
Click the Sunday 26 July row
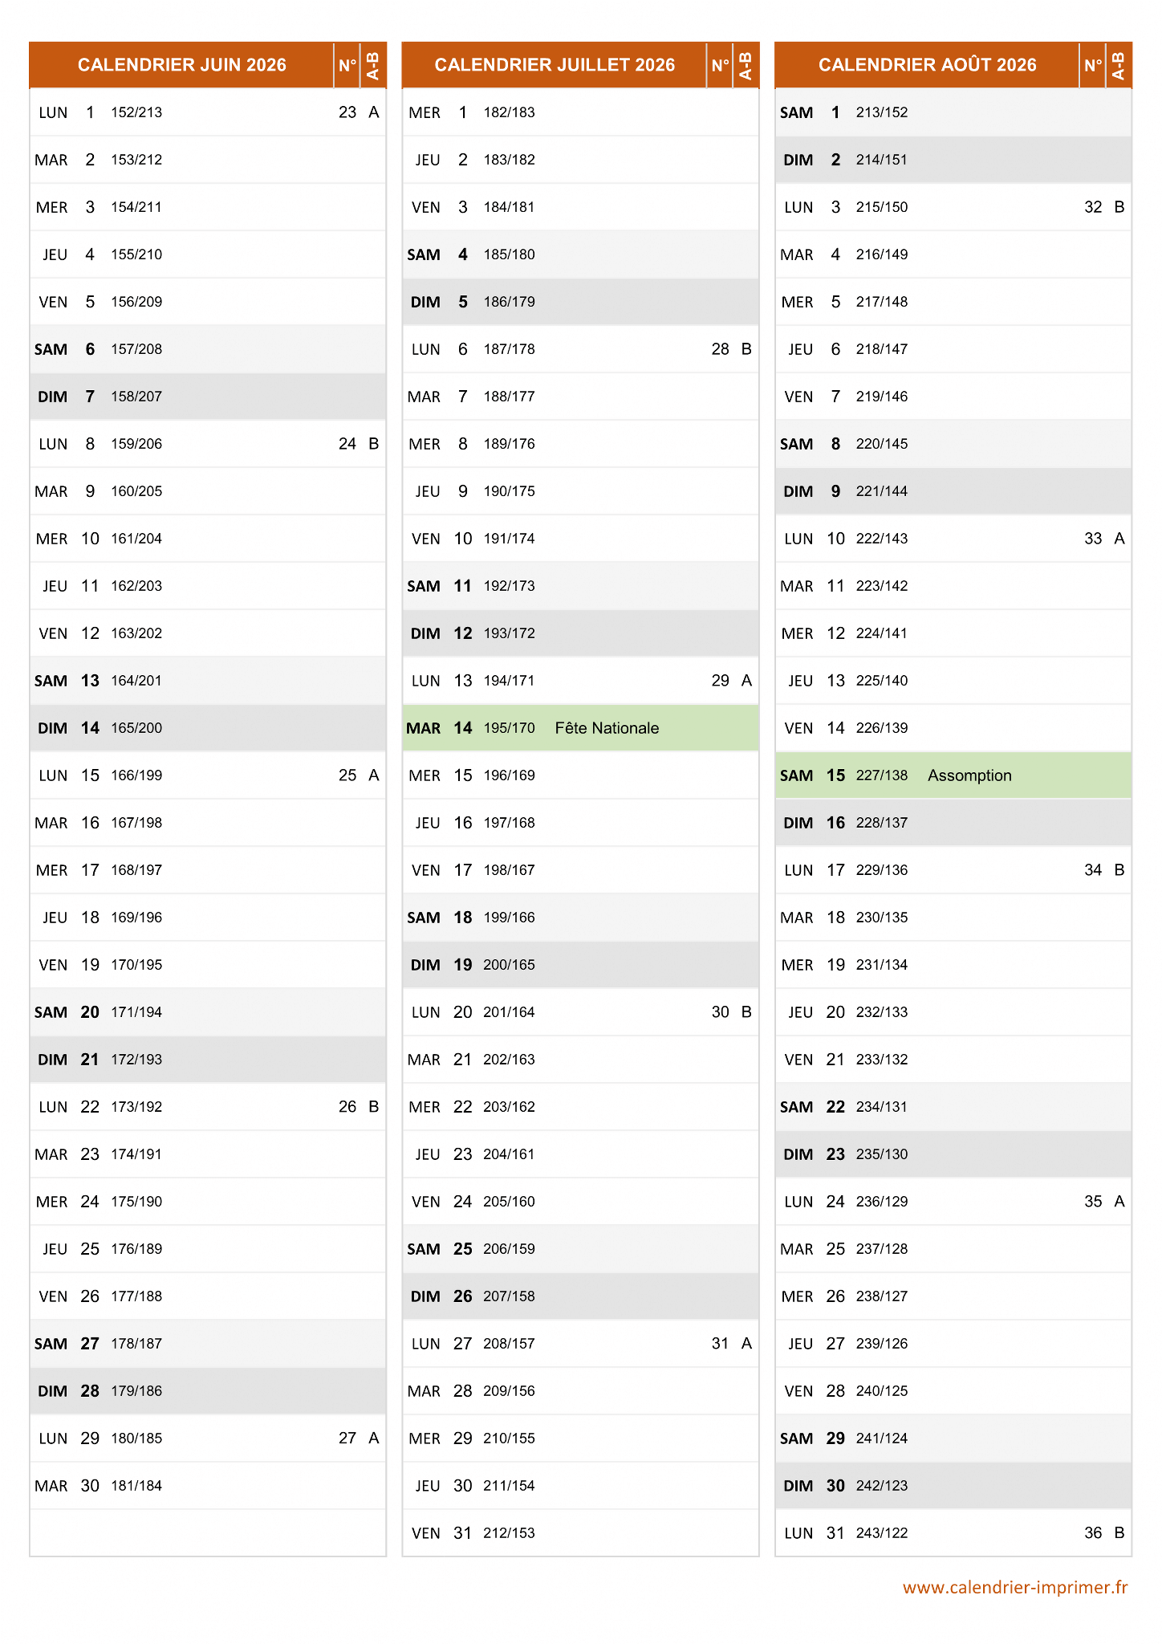tap(580, 1296)
